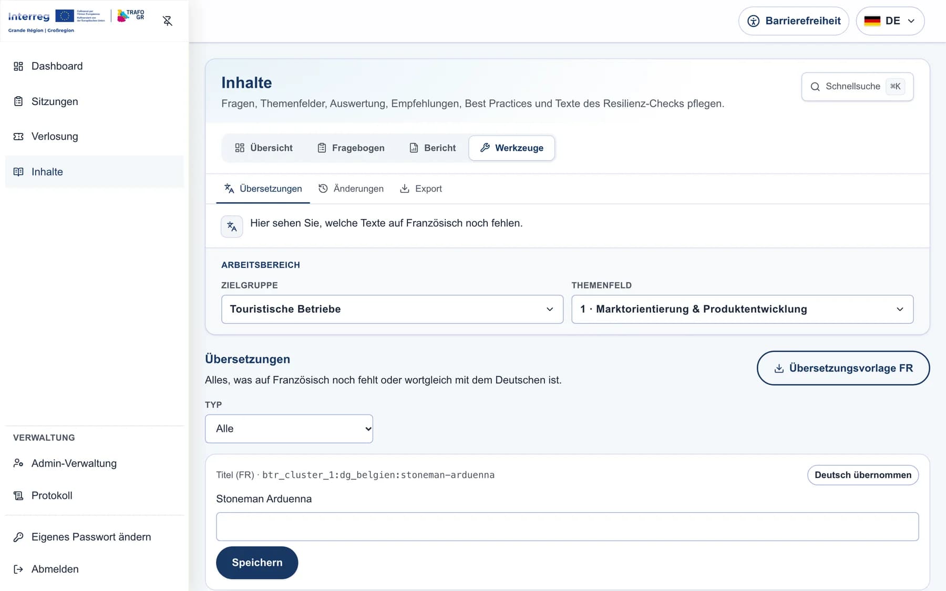The width and height of the screenshot is (946, 591).
Task: Open Admin-Verwaltung
Action: click(95, 463)
